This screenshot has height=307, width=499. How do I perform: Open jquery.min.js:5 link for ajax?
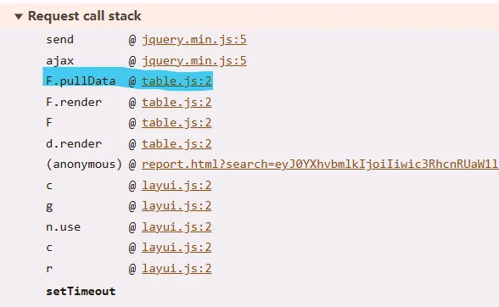[194, 61]
